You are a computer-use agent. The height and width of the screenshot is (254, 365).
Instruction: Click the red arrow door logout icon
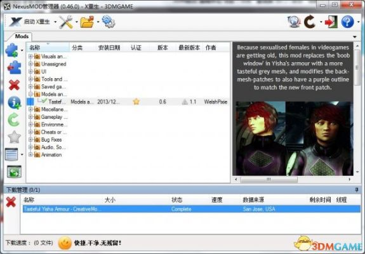[x=331, y=22]
